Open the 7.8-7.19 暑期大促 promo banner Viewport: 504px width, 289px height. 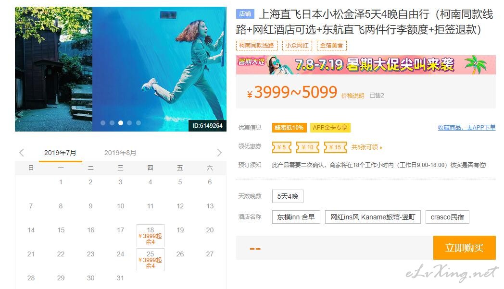point(366,65)
